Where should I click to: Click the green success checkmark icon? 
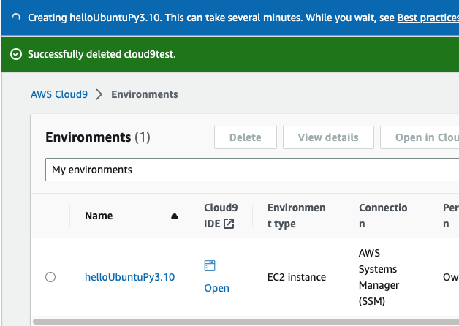(x=16, y=55)
